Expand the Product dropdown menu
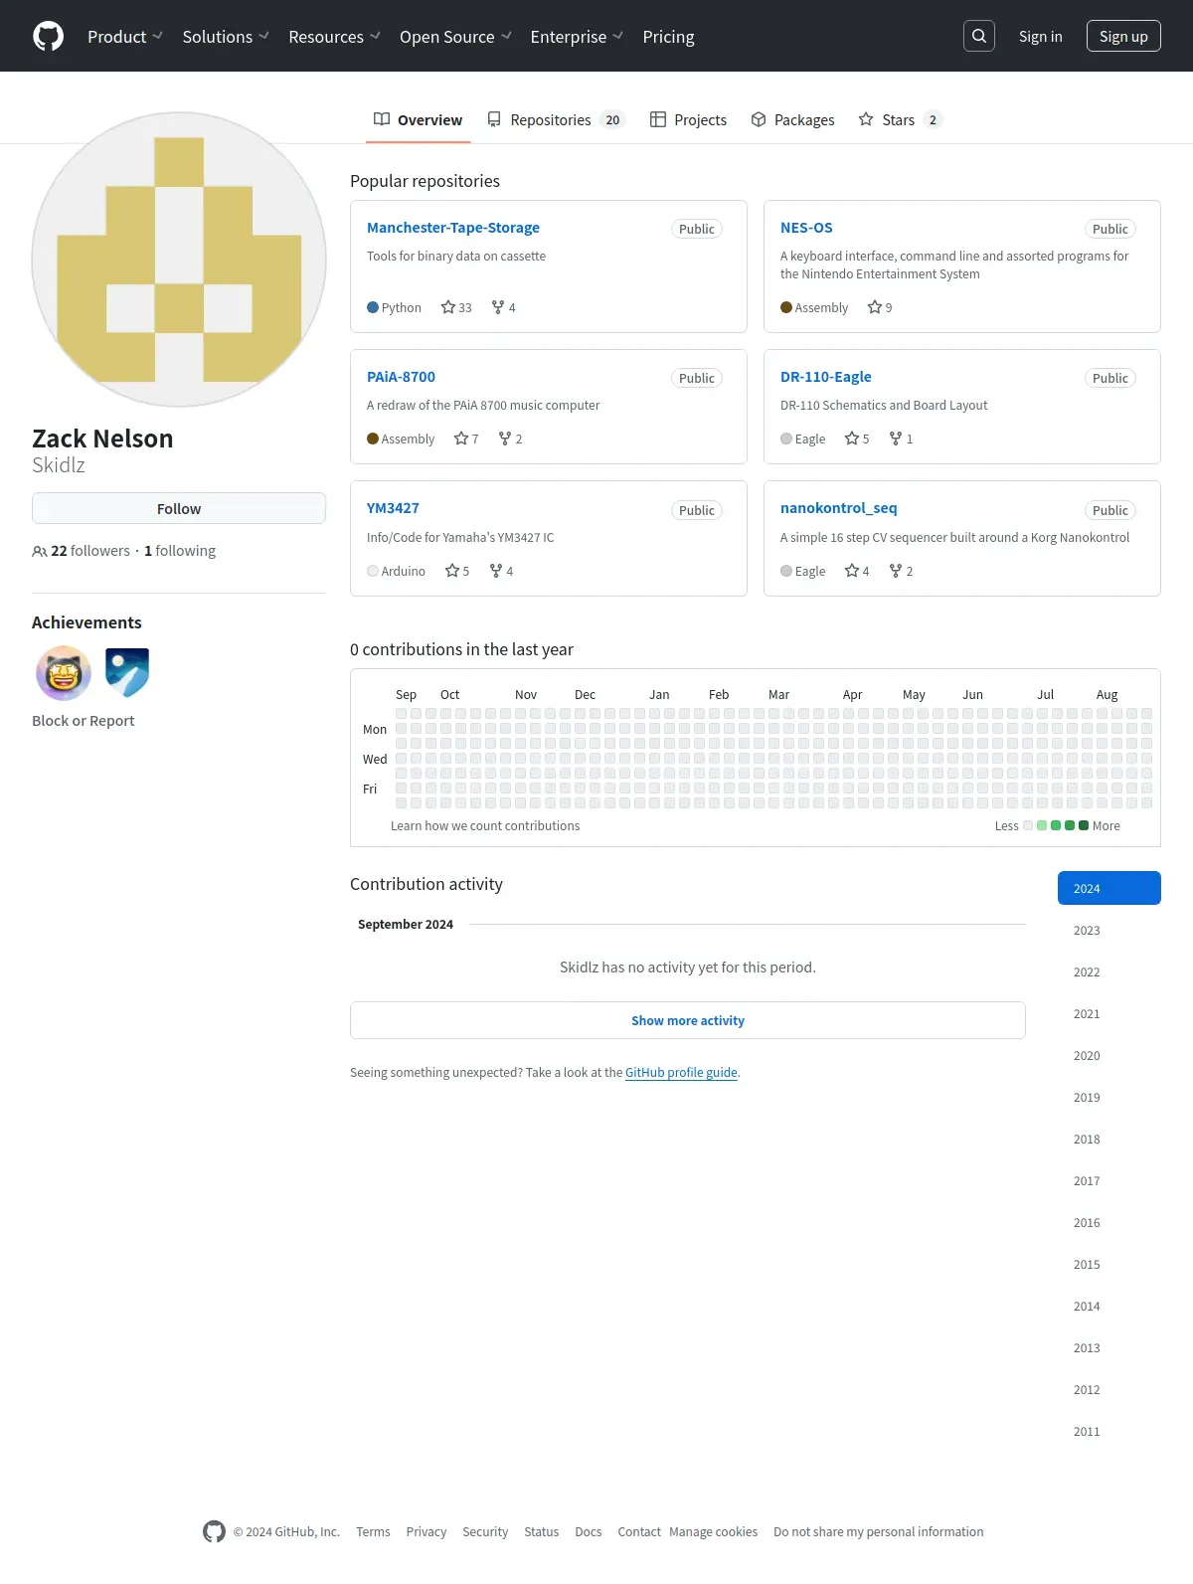This screenshot has height=1584, width=1193. point(125,36)
